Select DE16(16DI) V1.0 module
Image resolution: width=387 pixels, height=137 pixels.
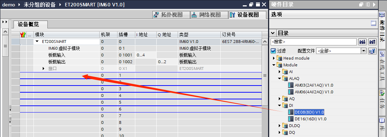[x=311, y=119]
